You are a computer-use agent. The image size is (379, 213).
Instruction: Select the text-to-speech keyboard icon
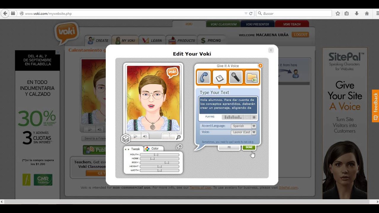[220, 78]
